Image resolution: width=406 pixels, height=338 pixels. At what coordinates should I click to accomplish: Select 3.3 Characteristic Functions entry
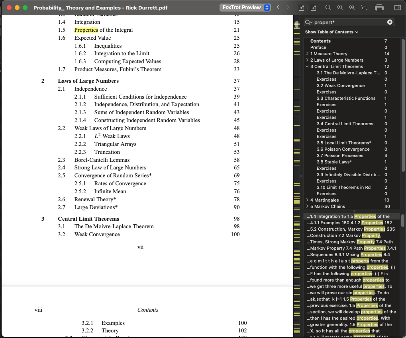click(x=346, y=98)
